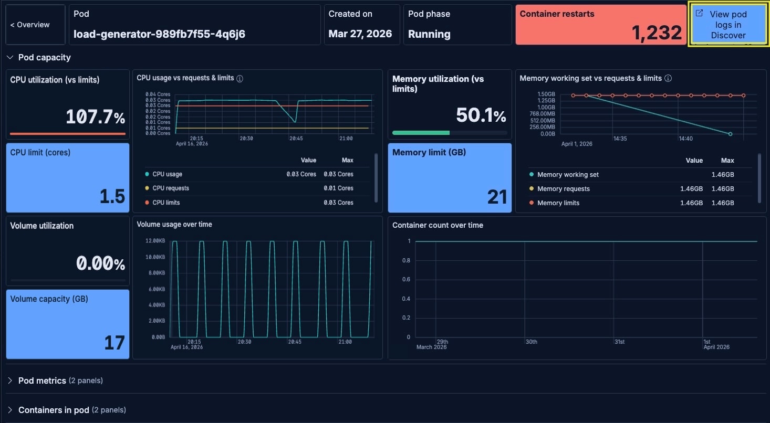
Task: Click the info icon beside "Memory working set vs requests & limits"
Action: pyautogui.click(x=668, y=78)
